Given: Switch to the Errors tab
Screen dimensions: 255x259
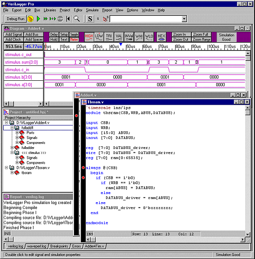Looking at the screenshot, I should click(x=76, y=246).
